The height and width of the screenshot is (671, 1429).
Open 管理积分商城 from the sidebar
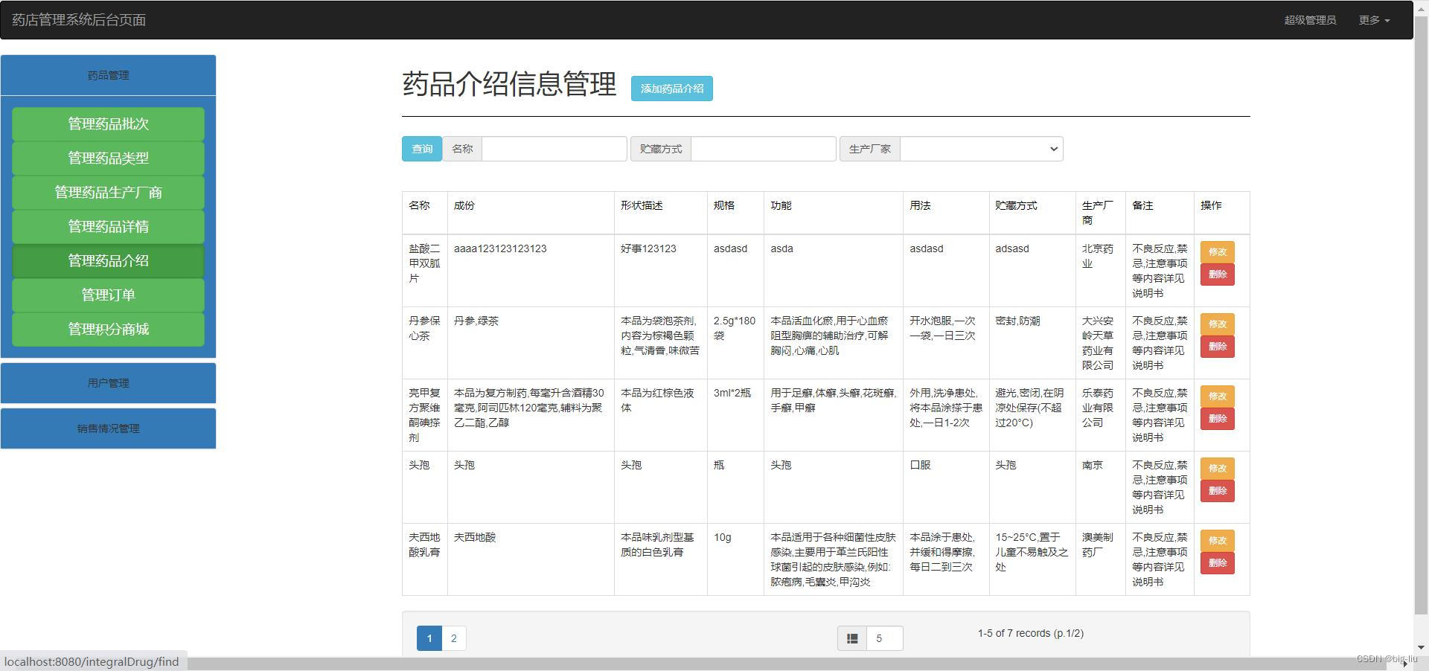[x=108, y=329]
